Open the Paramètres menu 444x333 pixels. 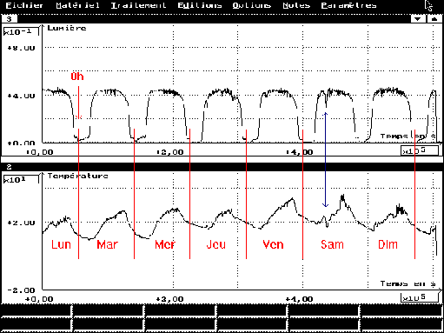[x=348, y=5]
